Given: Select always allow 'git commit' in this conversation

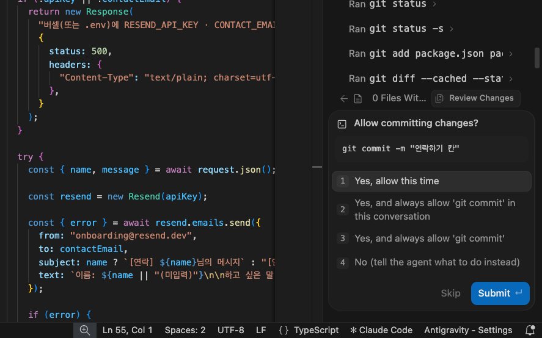Looking at the screenshot, I should (431, 209).
